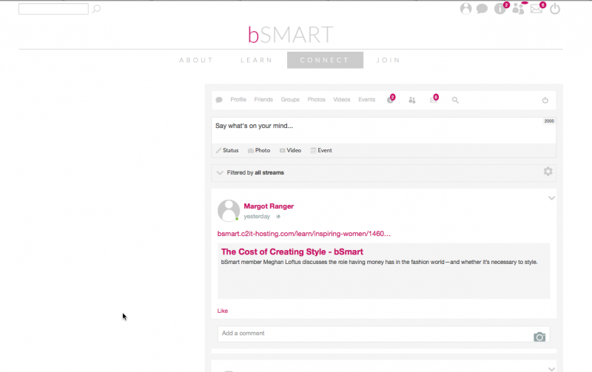Open the profile avatar icon in top header
The height and width of the screenshot is (372, 592).
(x=465, y=9)
